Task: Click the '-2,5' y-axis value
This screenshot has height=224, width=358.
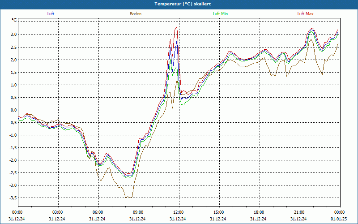Action: click(x=13, y=172)
